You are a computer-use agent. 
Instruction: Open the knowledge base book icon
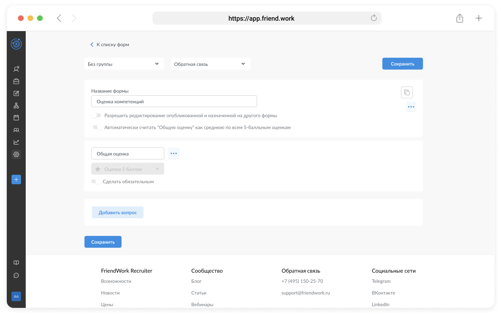click(16, 263)
